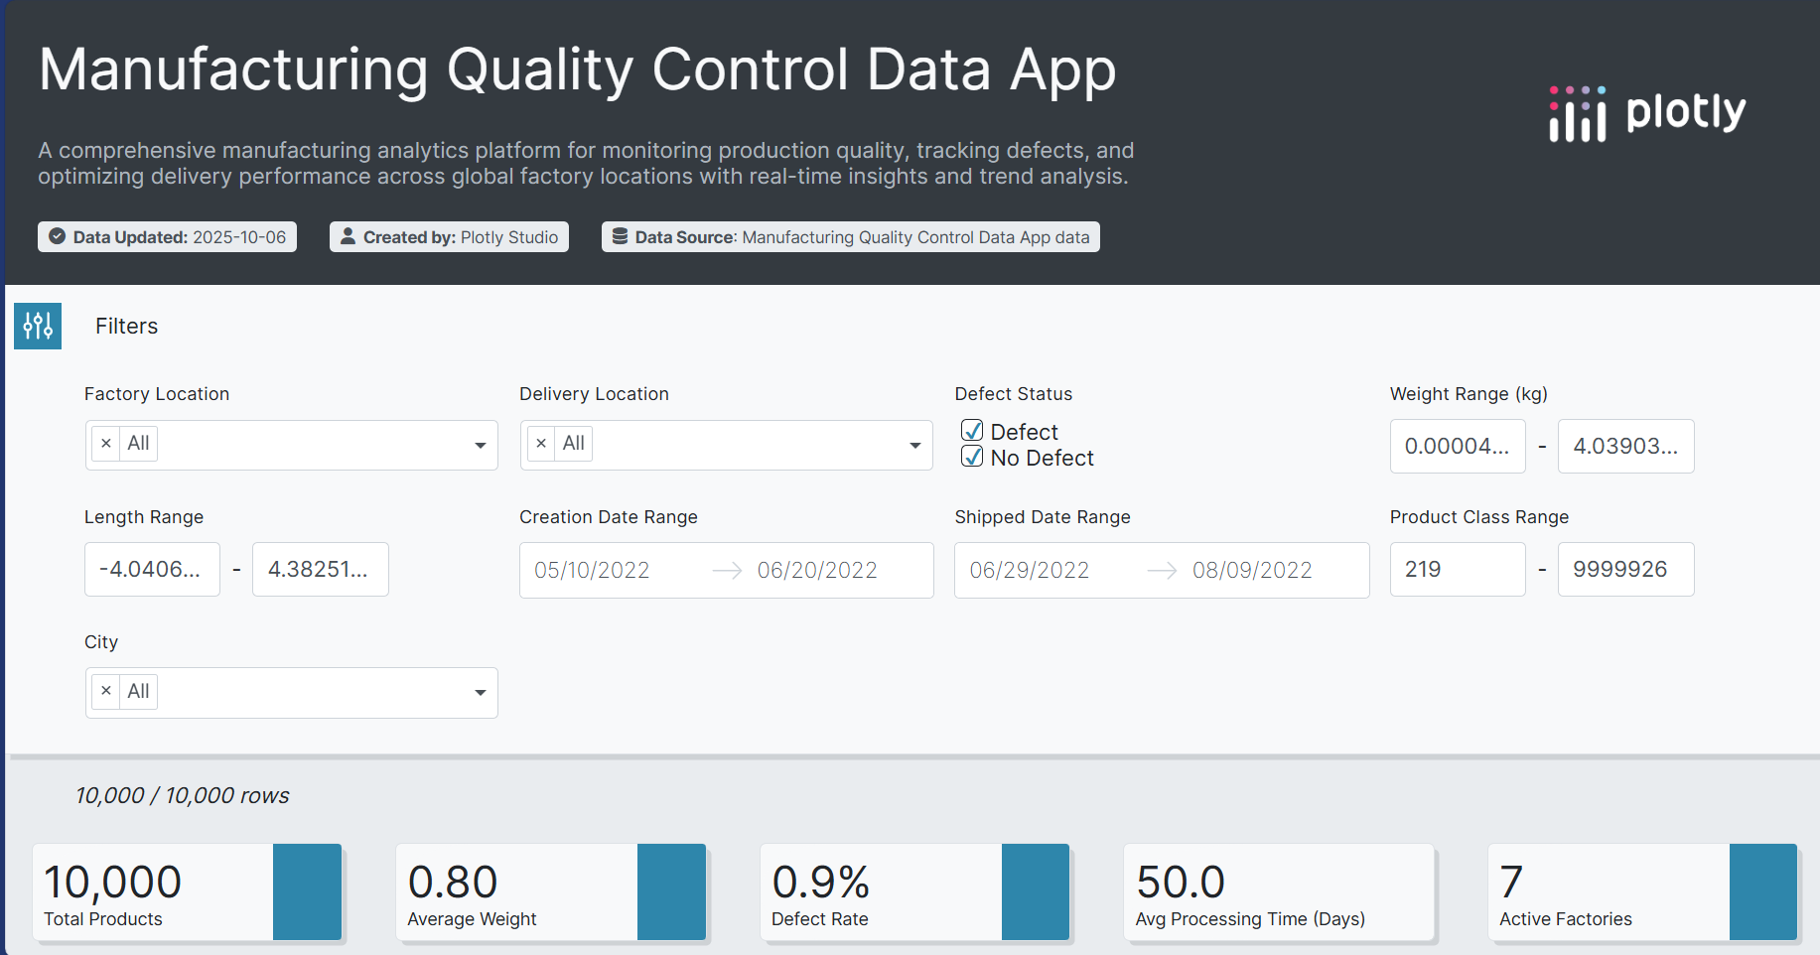
Task: Click the Filters heading label
Action: tap(126, 326)
